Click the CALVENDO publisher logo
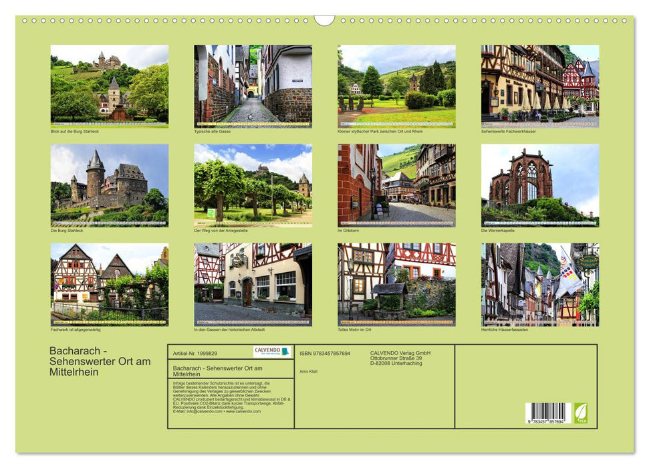Screen dimensions: 649x468 (267, 351)
